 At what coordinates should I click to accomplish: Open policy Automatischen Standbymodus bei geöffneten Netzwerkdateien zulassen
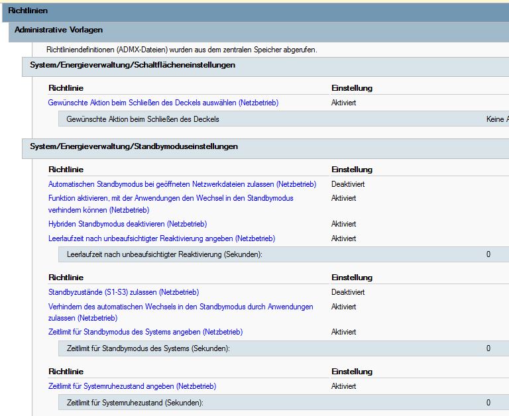(x=182, y=184)
